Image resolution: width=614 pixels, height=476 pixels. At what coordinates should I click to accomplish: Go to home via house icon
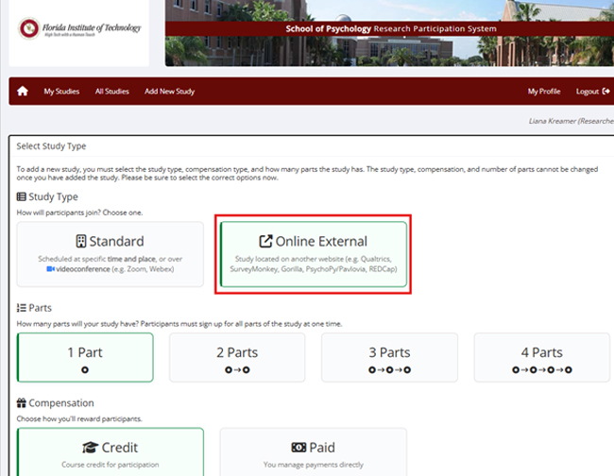click(x=23, y=92)
